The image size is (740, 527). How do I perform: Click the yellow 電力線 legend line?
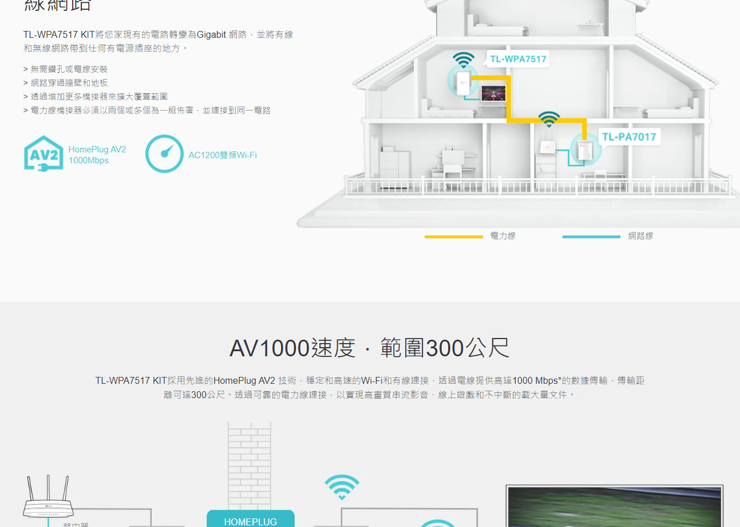(453, 237)
